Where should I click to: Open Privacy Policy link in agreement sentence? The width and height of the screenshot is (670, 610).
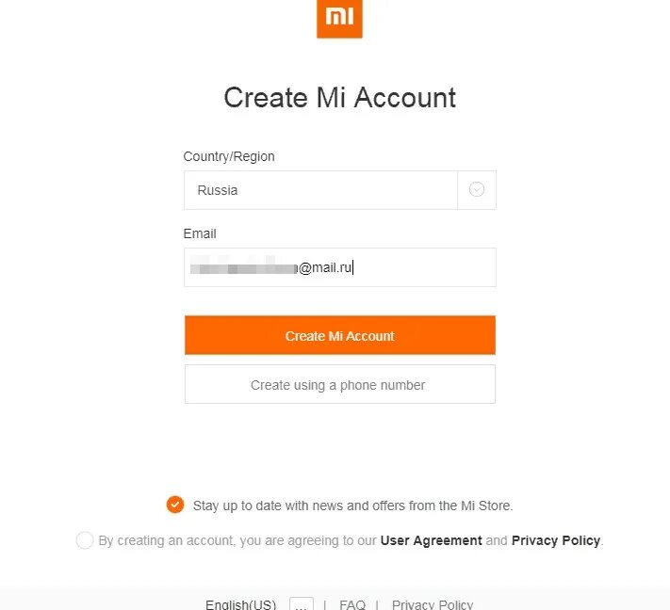click(555, 540)
